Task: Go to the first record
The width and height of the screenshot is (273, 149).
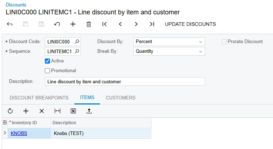Action: [x=105, y=24]
